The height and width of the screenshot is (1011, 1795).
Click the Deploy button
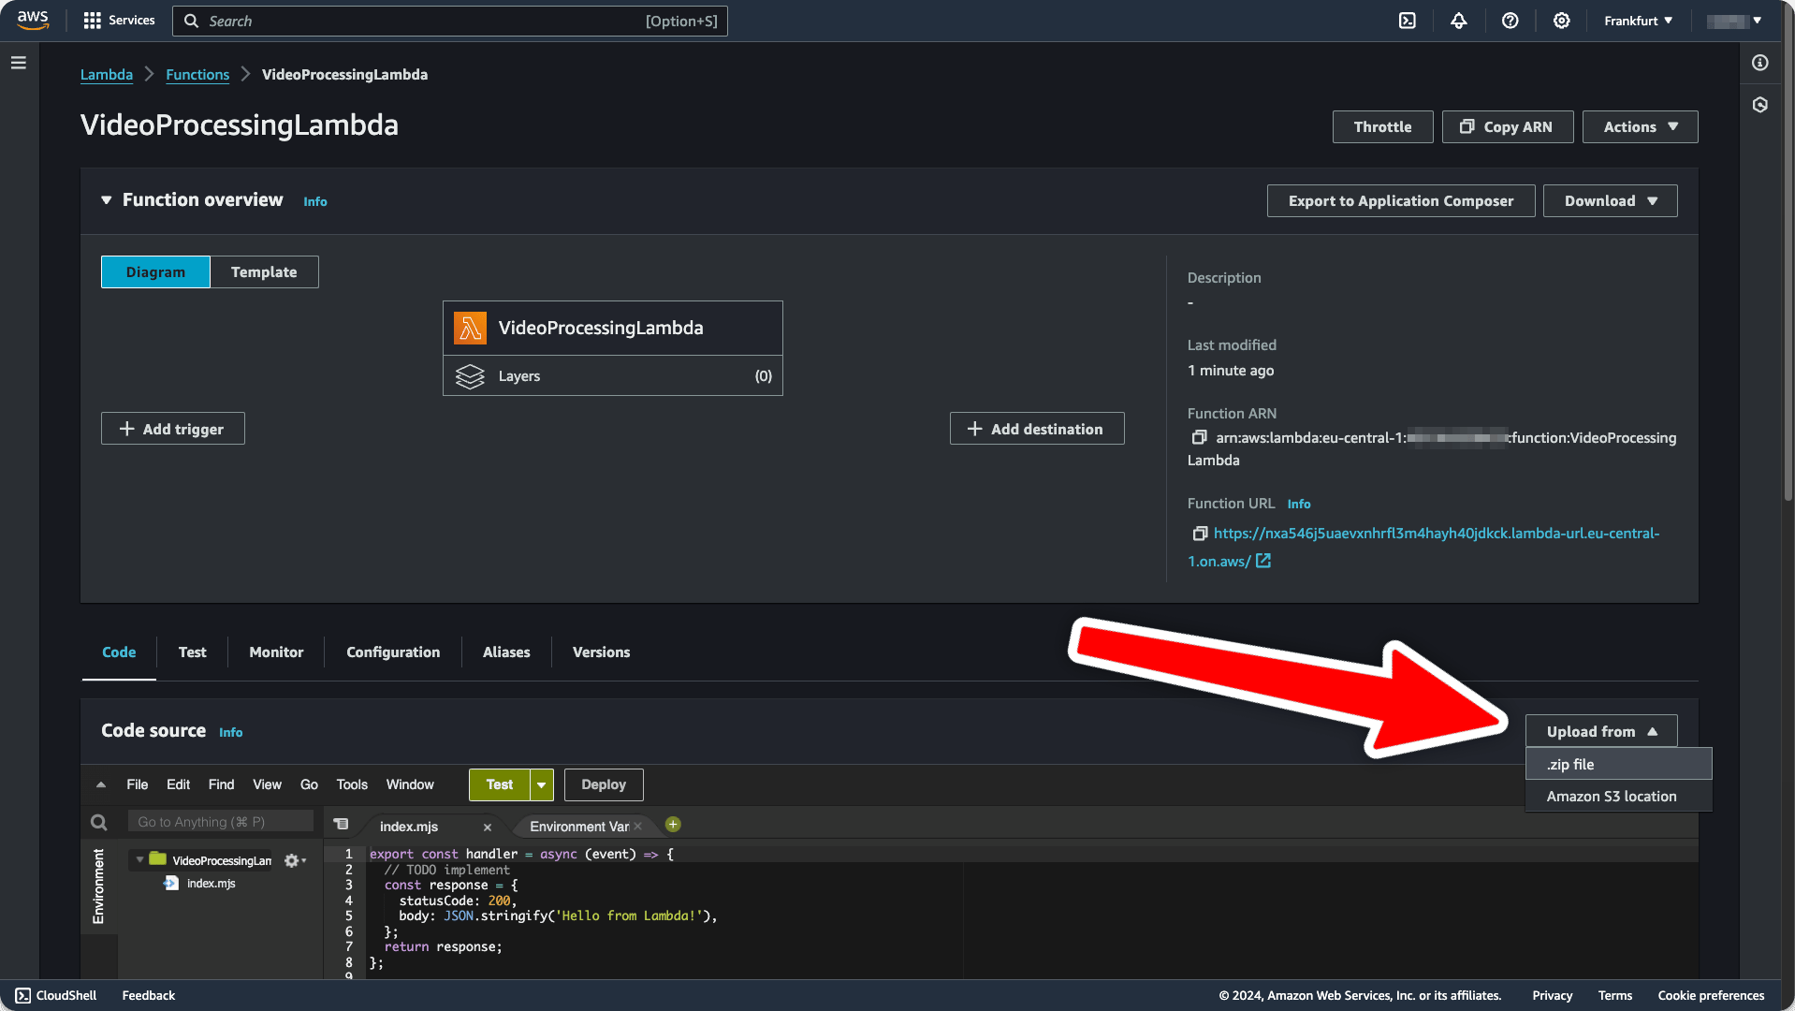(604, 785)
